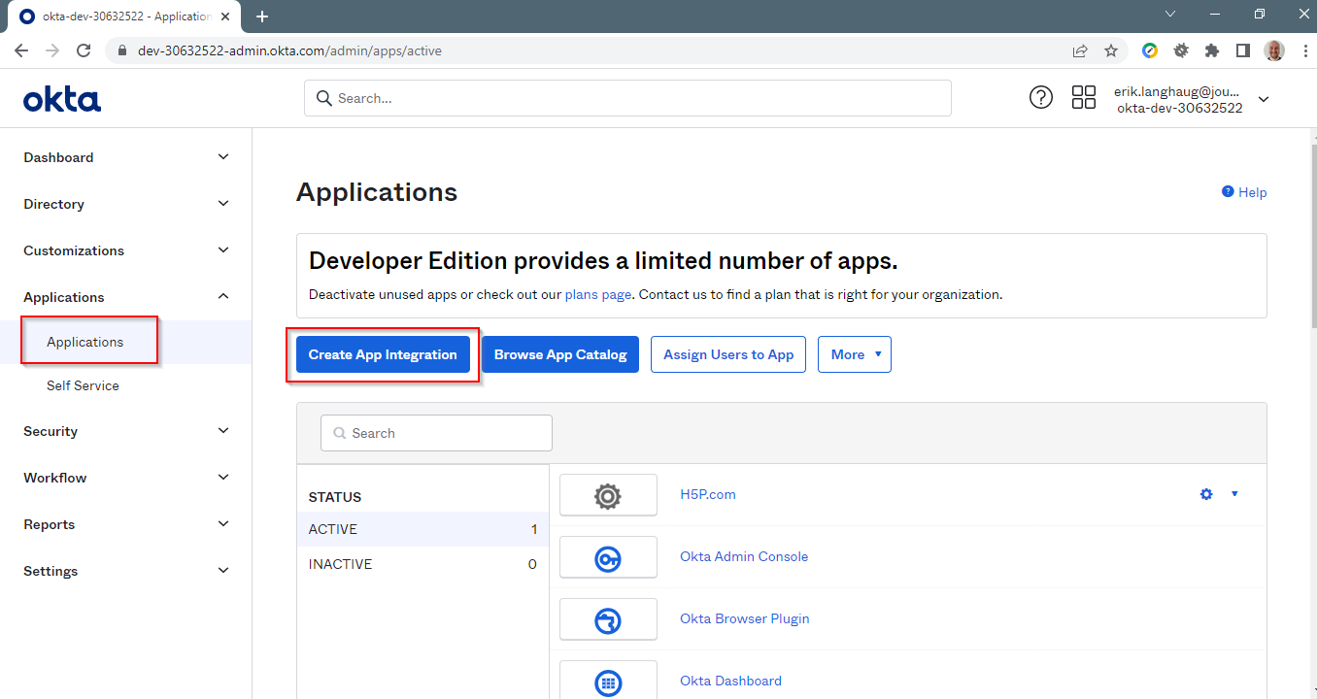Open the help question mark icon
This screenshot has width=1317, height=699.
click(1041, 97)
